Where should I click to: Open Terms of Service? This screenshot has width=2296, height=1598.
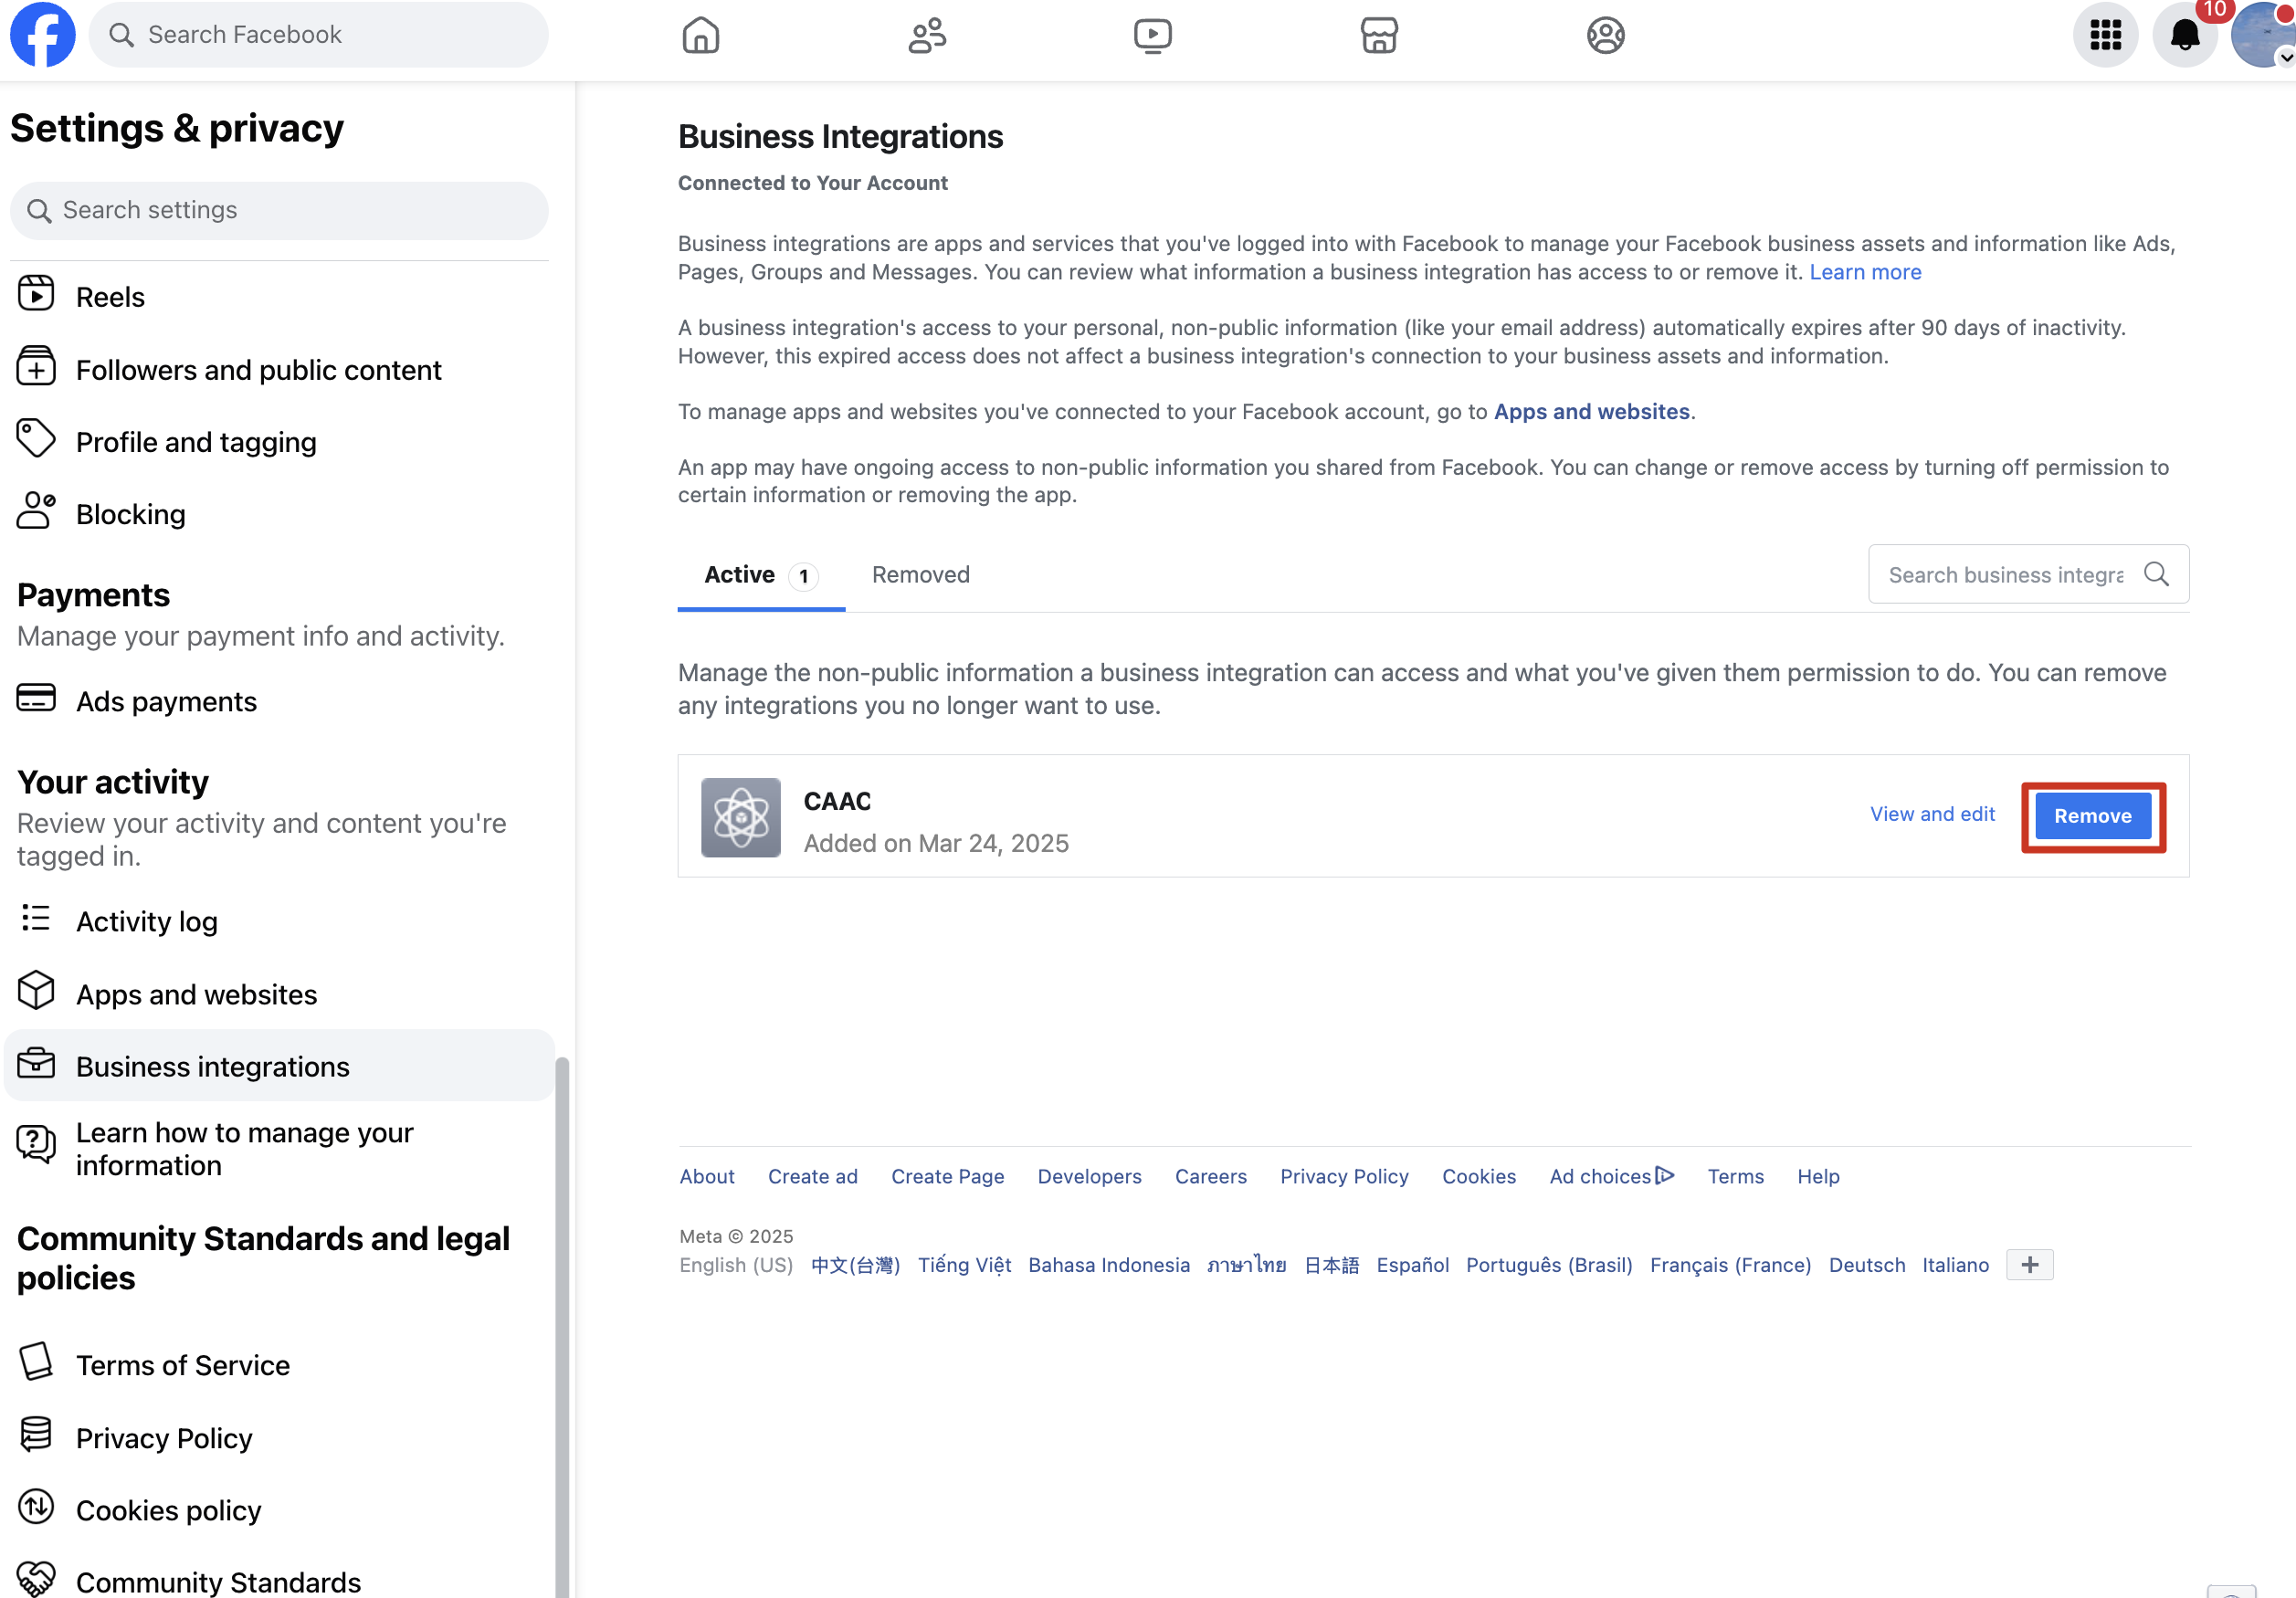click(x=279, y=1365)
